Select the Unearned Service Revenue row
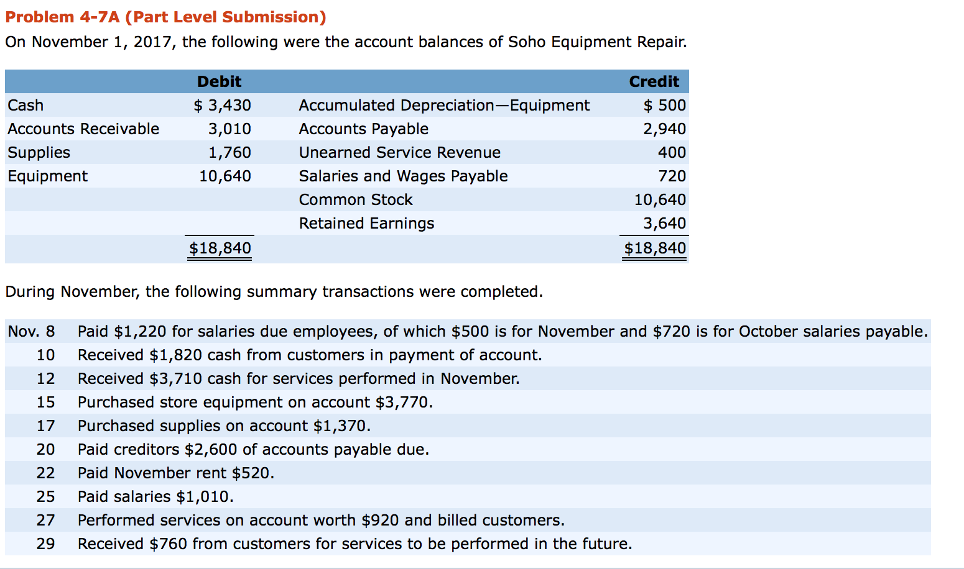 click(399, 152)
